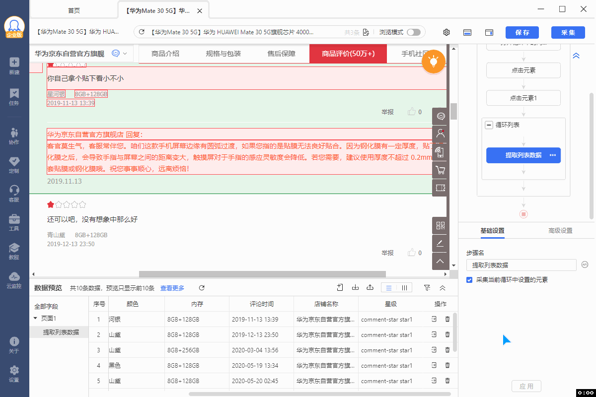Click the webpage back-to-top arrow button
The height and width of the screenshot is (397, 596).
coord(441,261)
